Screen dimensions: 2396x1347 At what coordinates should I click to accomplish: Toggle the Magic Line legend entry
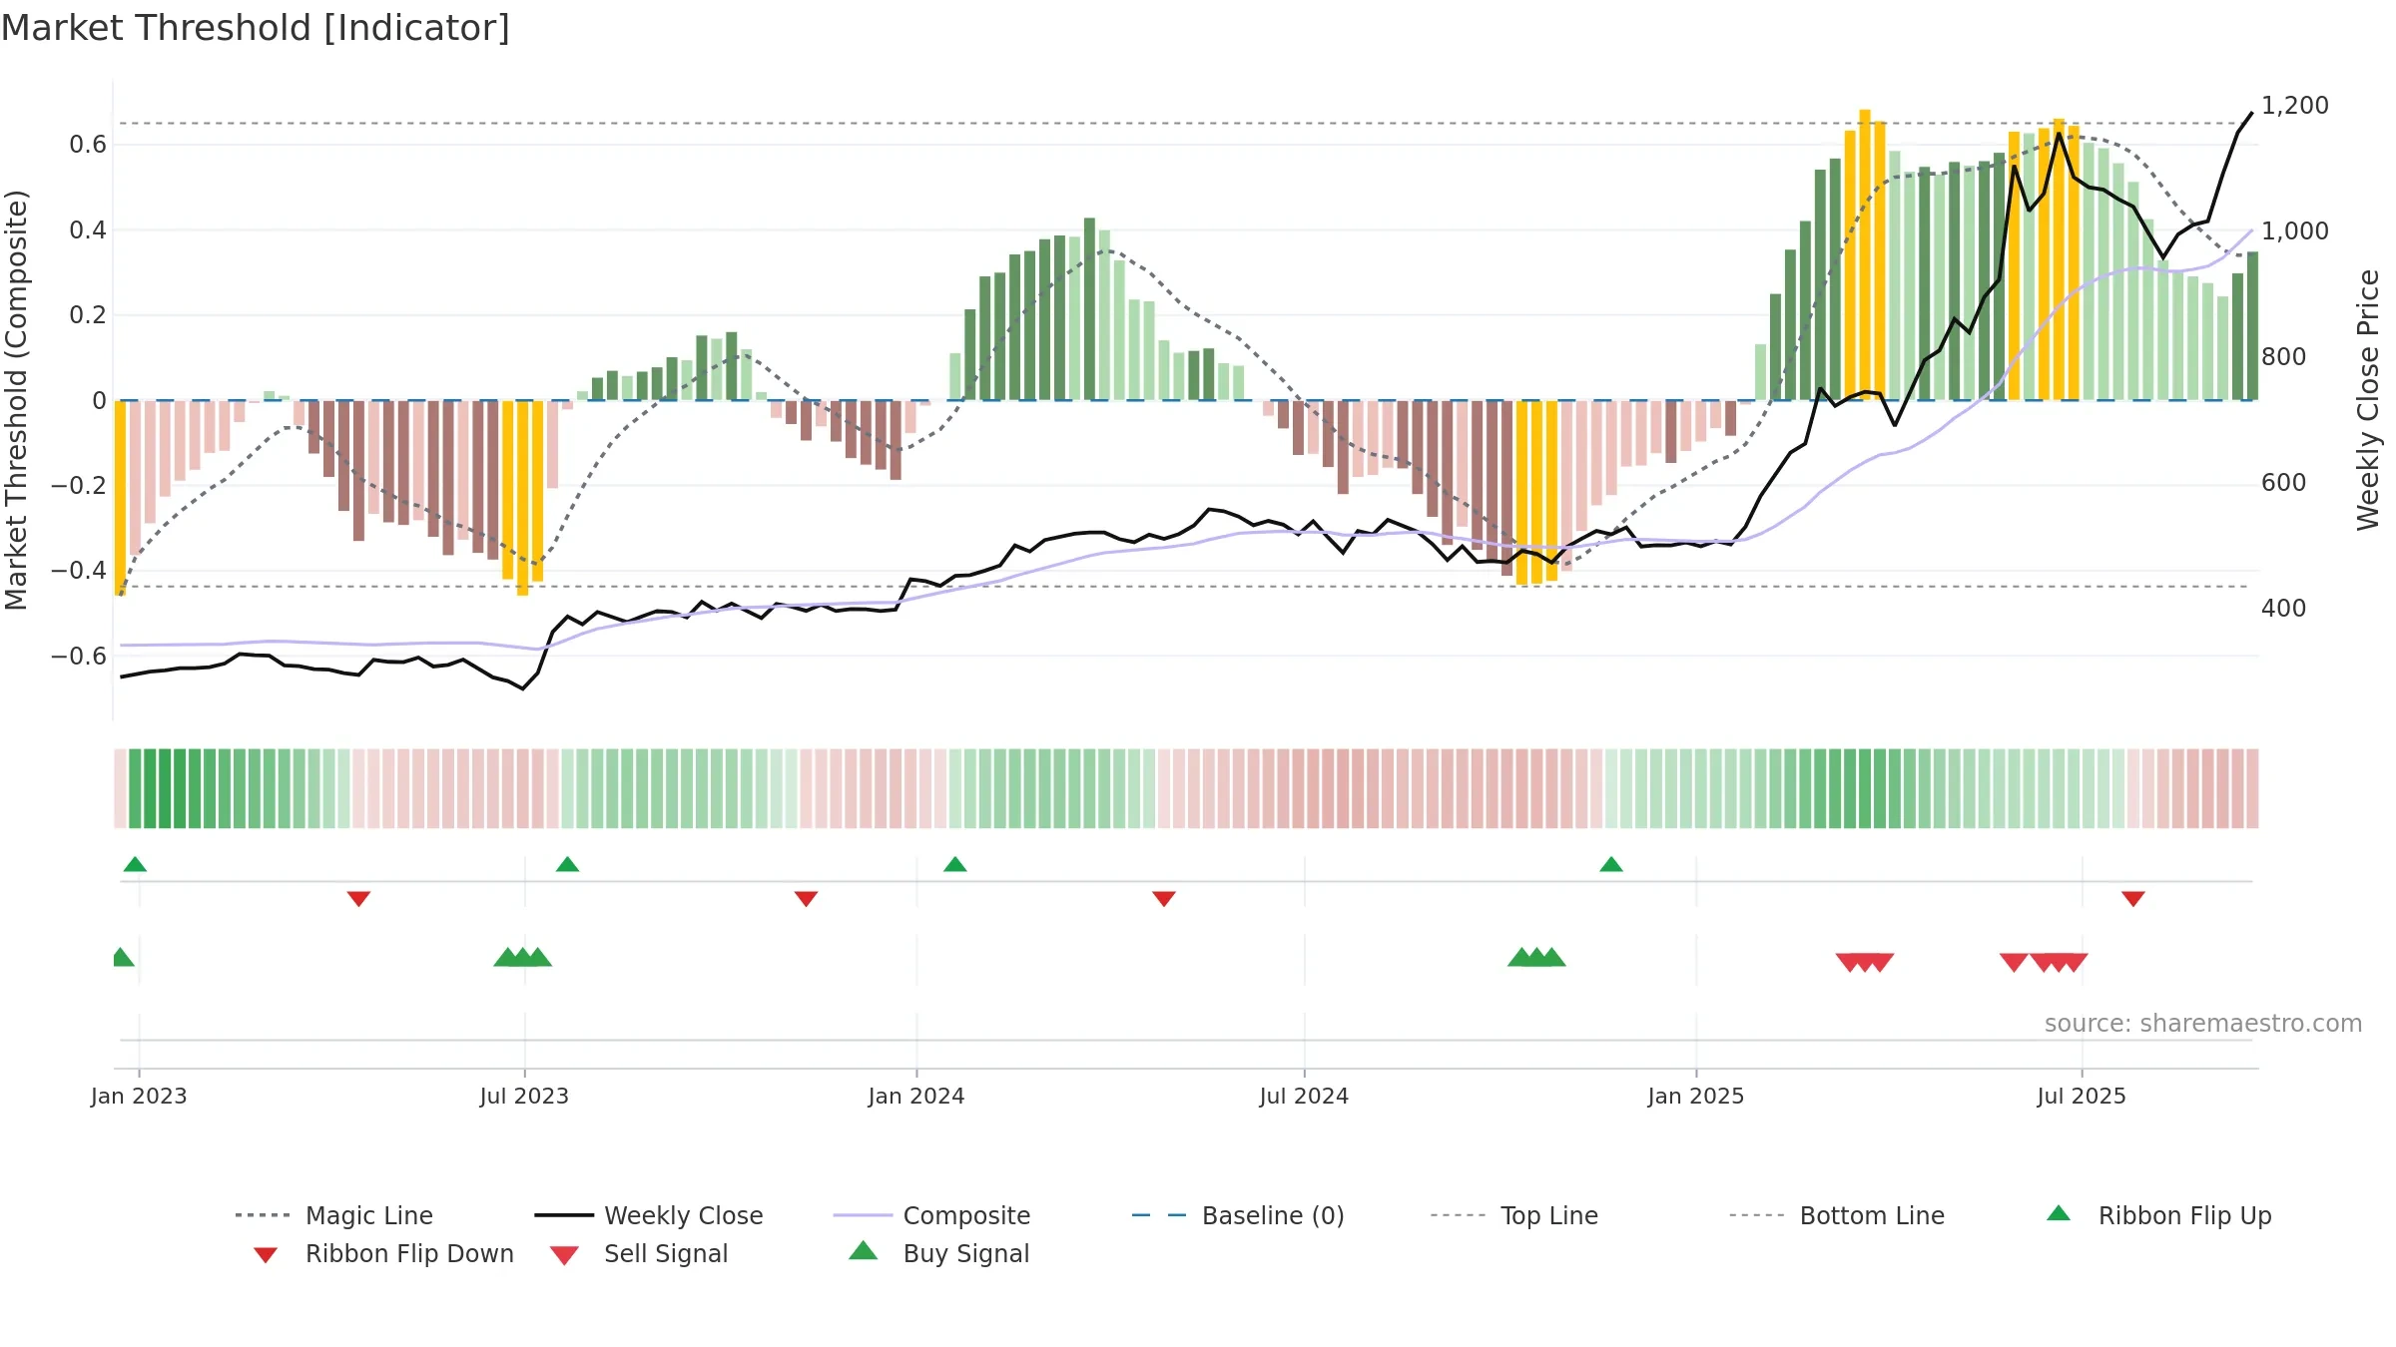click(333, 1215)
